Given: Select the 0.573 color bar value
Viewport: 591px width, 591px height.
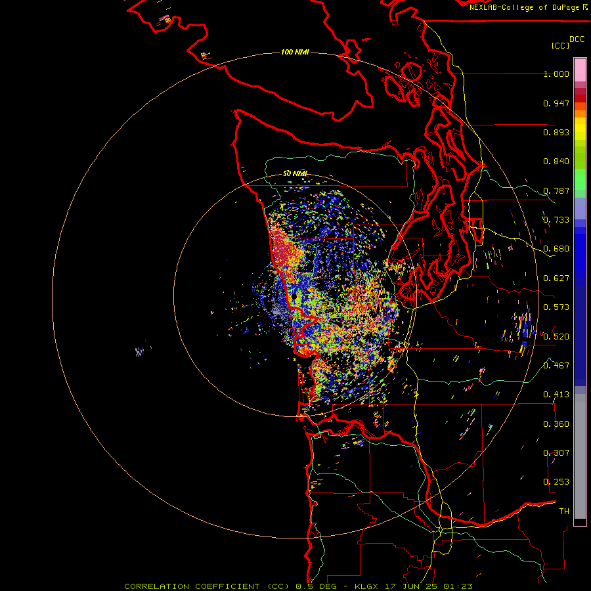Looking at the screenshot, I should click(x=556, y=307).
